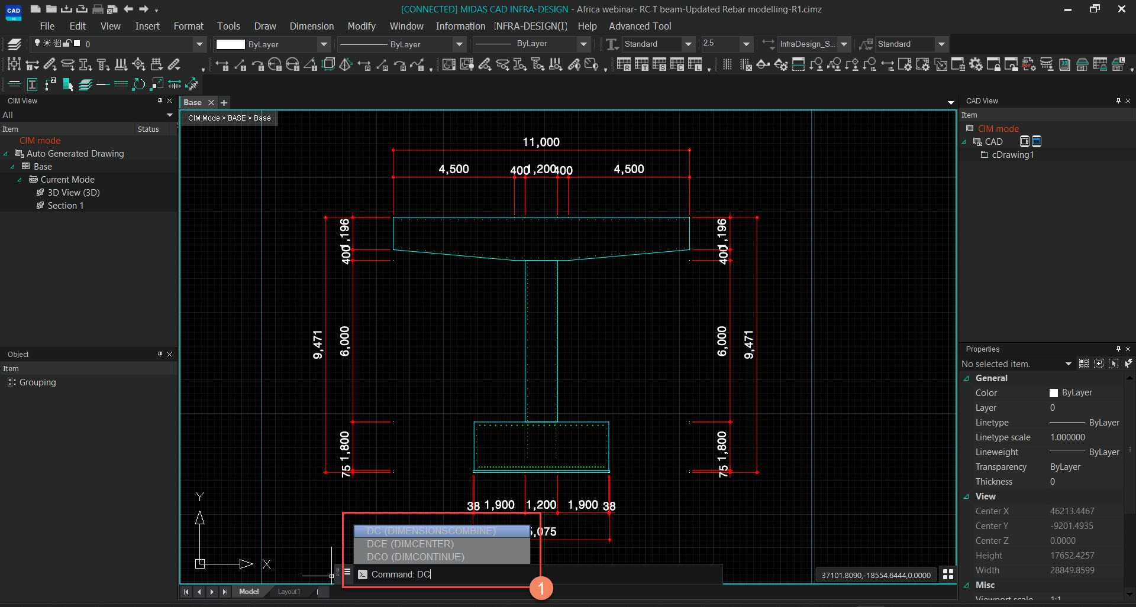Open the Modify menu
Viewport: 1136px width, 607px height.
click(362, 26)
